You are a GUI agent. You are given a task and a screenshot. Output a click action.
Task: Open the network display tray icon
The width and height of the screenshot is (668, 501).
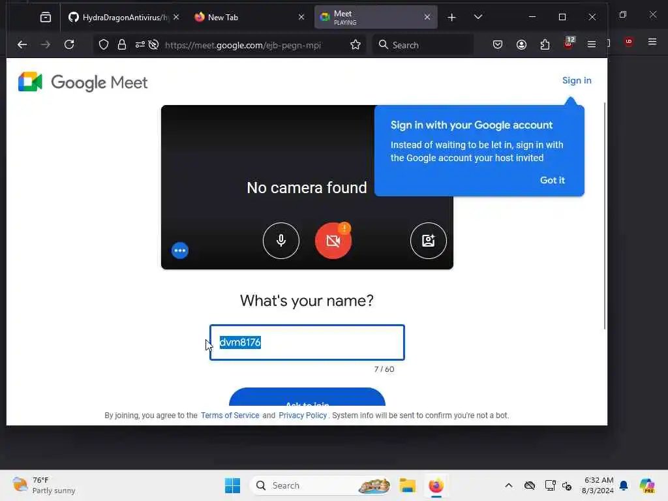[550, 485]
